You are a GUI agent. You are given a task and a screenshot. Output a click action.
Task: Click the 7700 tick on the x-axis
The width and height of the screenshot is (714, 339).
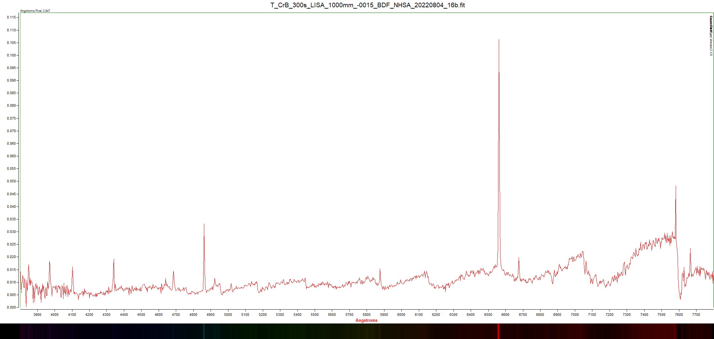pyautogui.click(x=696, y=315)
